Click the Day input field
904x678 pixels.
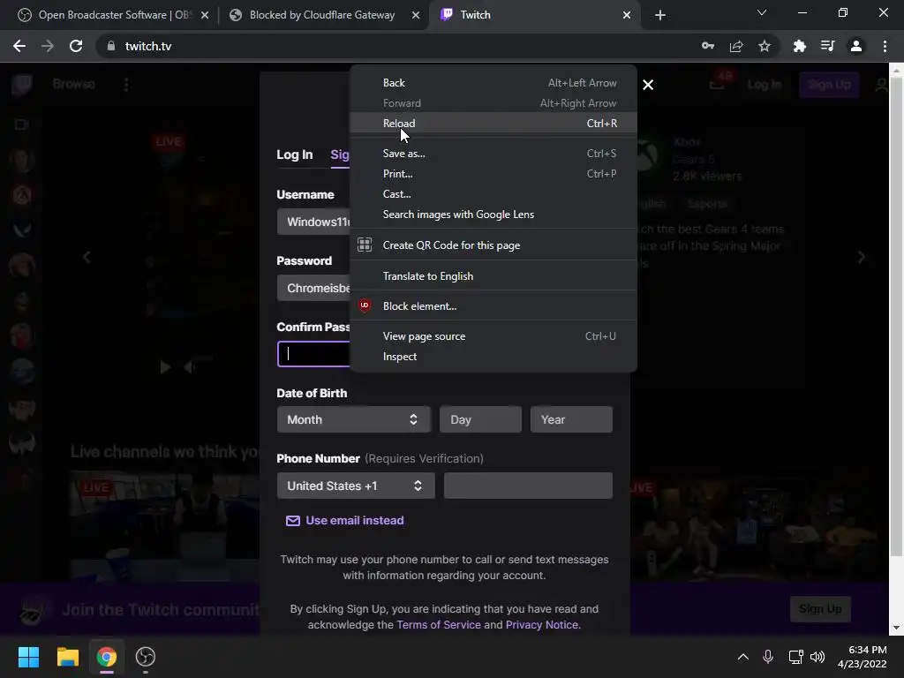480,419
